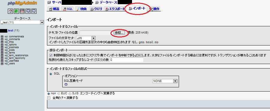Click the wp_term_taxonomy table browse icon
The width and height of the screenshot is (270, 111).
pyautogui.click(x=2, y=58)
